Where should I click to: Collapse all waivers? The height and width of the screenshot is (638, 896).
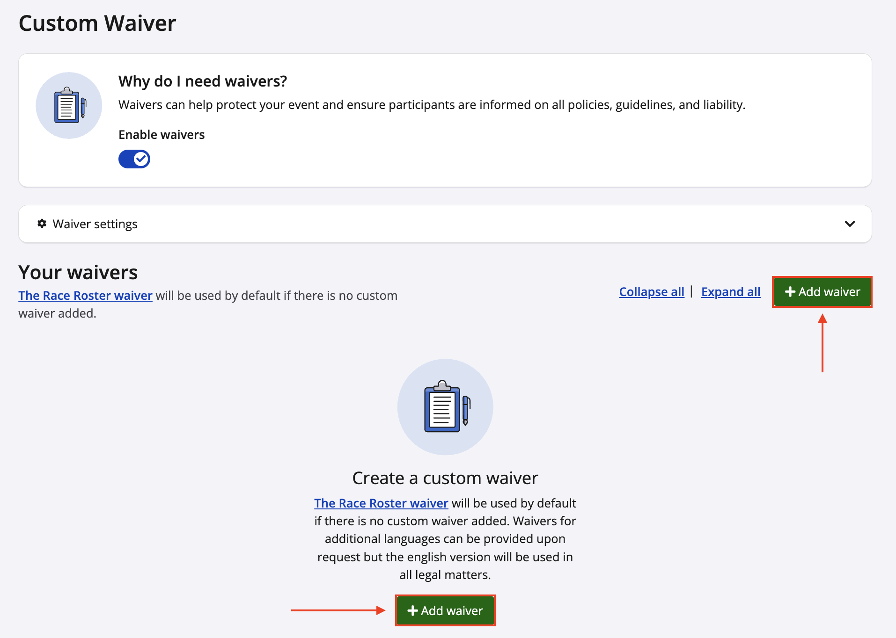pos(651,292)
